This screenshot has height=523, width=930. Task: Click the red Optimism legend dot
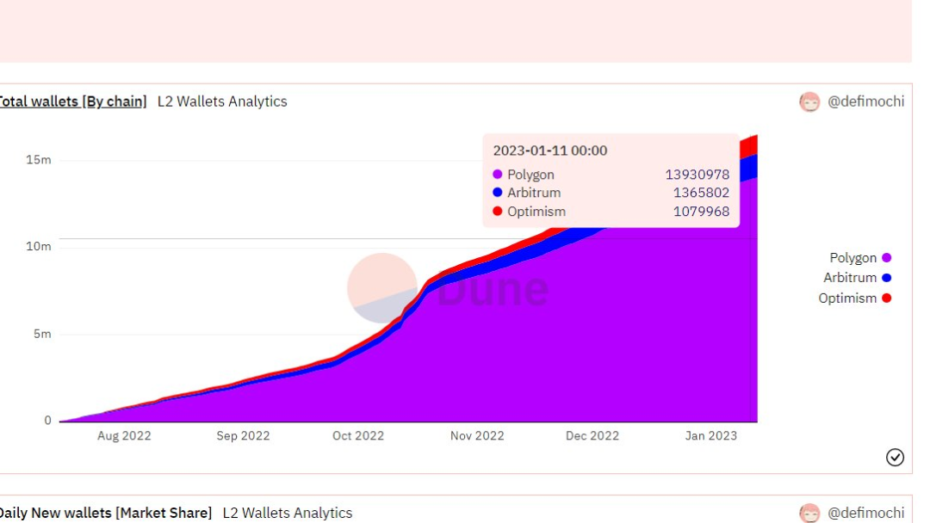coord(887,298)
